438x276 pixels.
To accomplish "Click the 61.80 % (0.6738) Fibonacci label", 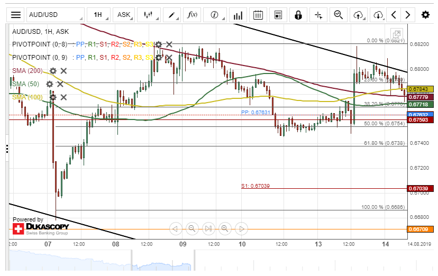I will 385,143.
